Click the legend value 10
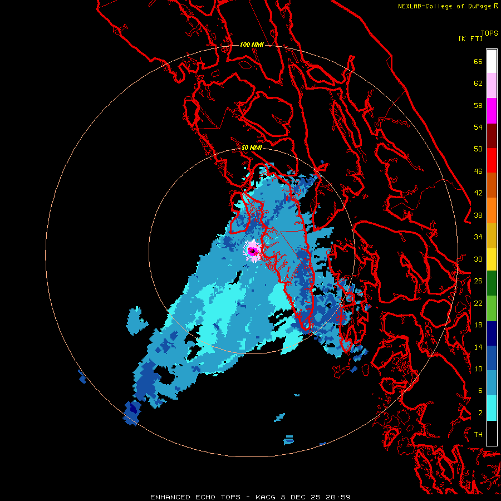 (x=478, y=369)
